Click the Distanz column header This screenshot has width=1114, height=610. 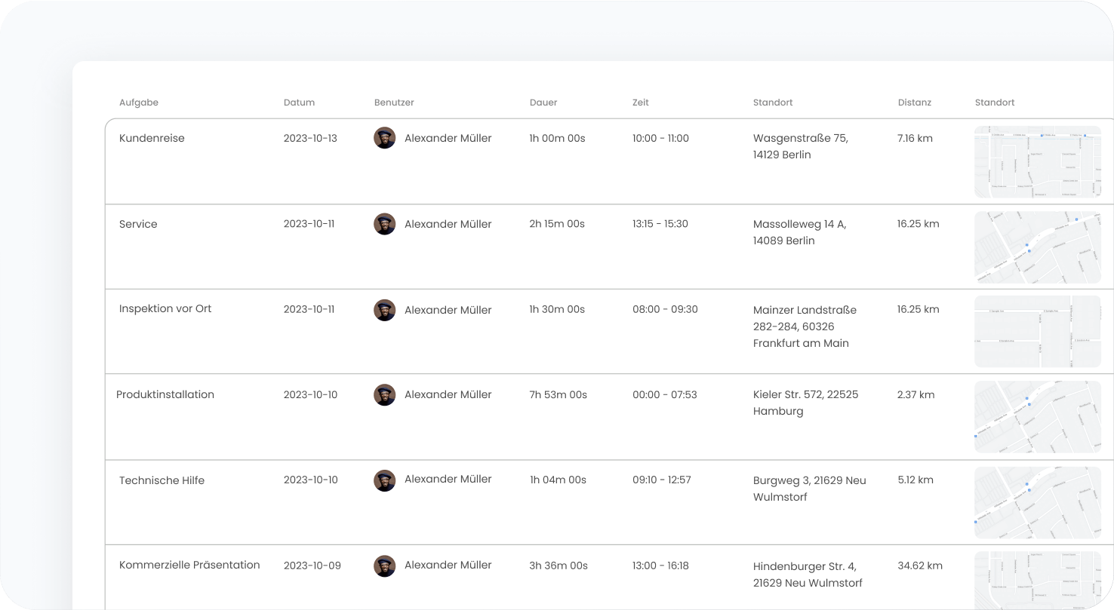(914, 103)
